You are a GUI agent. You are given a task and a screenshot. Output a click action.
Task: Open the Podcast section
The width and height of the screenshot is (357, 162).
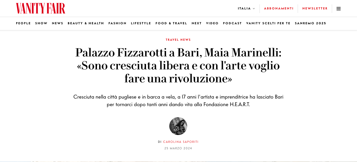[232, 23]
